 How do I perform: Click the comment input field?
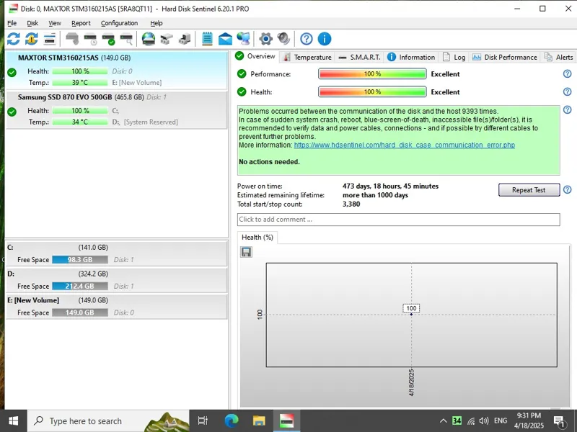(399, 220)
